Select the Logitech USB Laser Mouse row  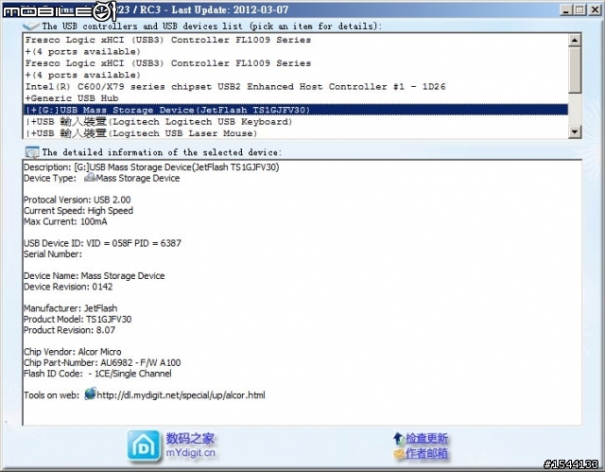[295, 133]
